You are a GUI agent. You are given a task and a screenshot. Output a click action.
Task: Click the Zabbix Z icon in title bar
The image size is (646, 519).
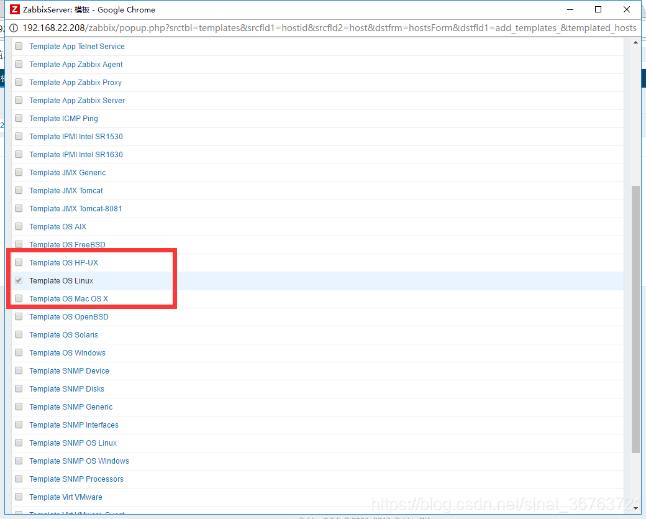(15, 9)
